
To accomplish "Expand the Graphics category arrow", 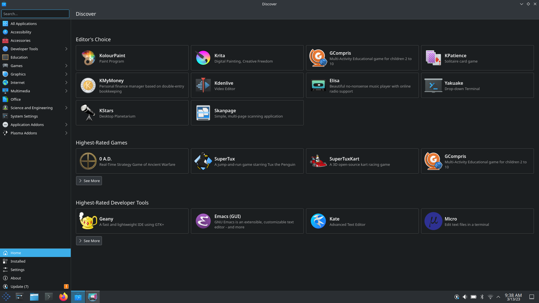I will [66, 74].
